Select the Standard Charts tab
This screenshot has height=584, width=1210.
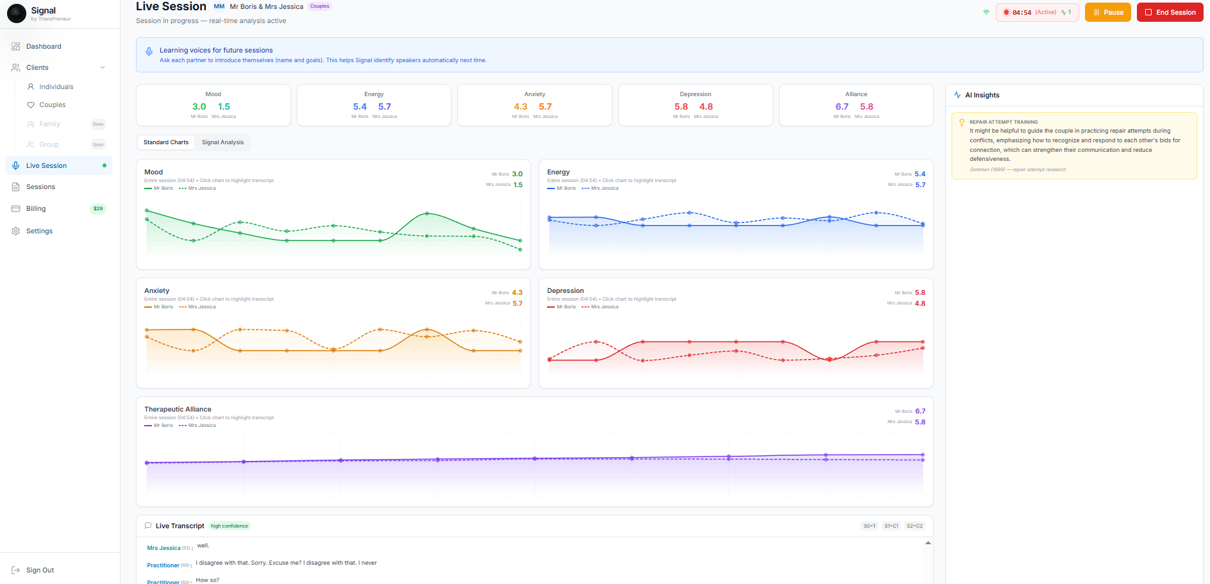[x=166, y=142]
